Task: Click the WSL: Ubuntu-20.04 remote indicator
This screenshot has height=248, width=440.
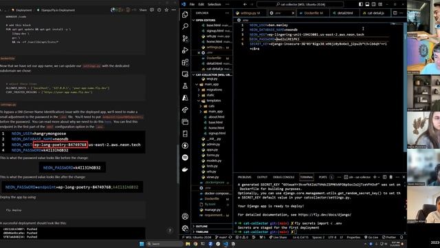Action: tap(197, 237)
